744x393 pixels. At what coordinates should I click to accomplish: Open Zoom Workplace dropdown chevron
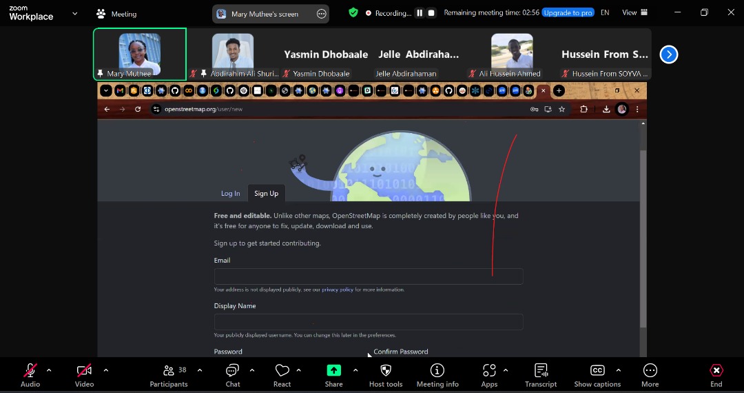pyautogui.click(x=74, y=14)
